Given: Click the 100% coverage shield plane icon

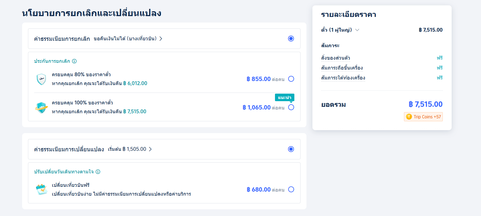Looking at the screenshot, I should 41,107.
